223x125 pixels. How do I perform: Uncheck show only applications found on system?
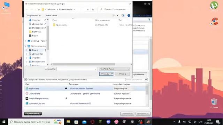pyautogui.click(x=26, y=80)
